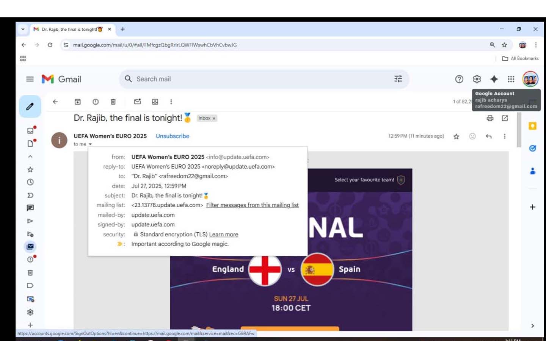The height and width of the screenshot is (341, 546).
Task: Report this email as spam
Action: [x=96, y=102]
